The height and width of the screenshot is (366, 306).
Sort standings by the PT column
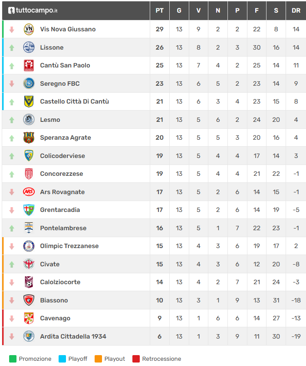point(159,10)
